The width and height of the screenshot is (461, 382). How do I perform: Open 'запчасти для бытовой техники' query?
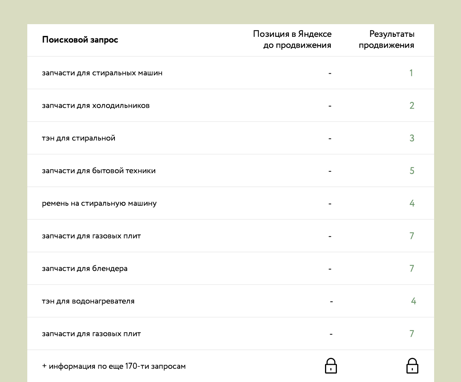pyautogui.click(x=99, y=171)
